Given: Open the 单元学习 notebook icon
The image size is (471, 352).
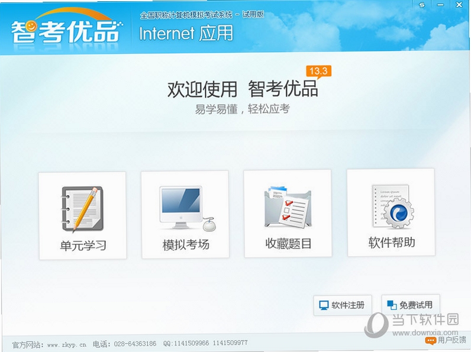Looking at the screenshot, I should (83, 209).
